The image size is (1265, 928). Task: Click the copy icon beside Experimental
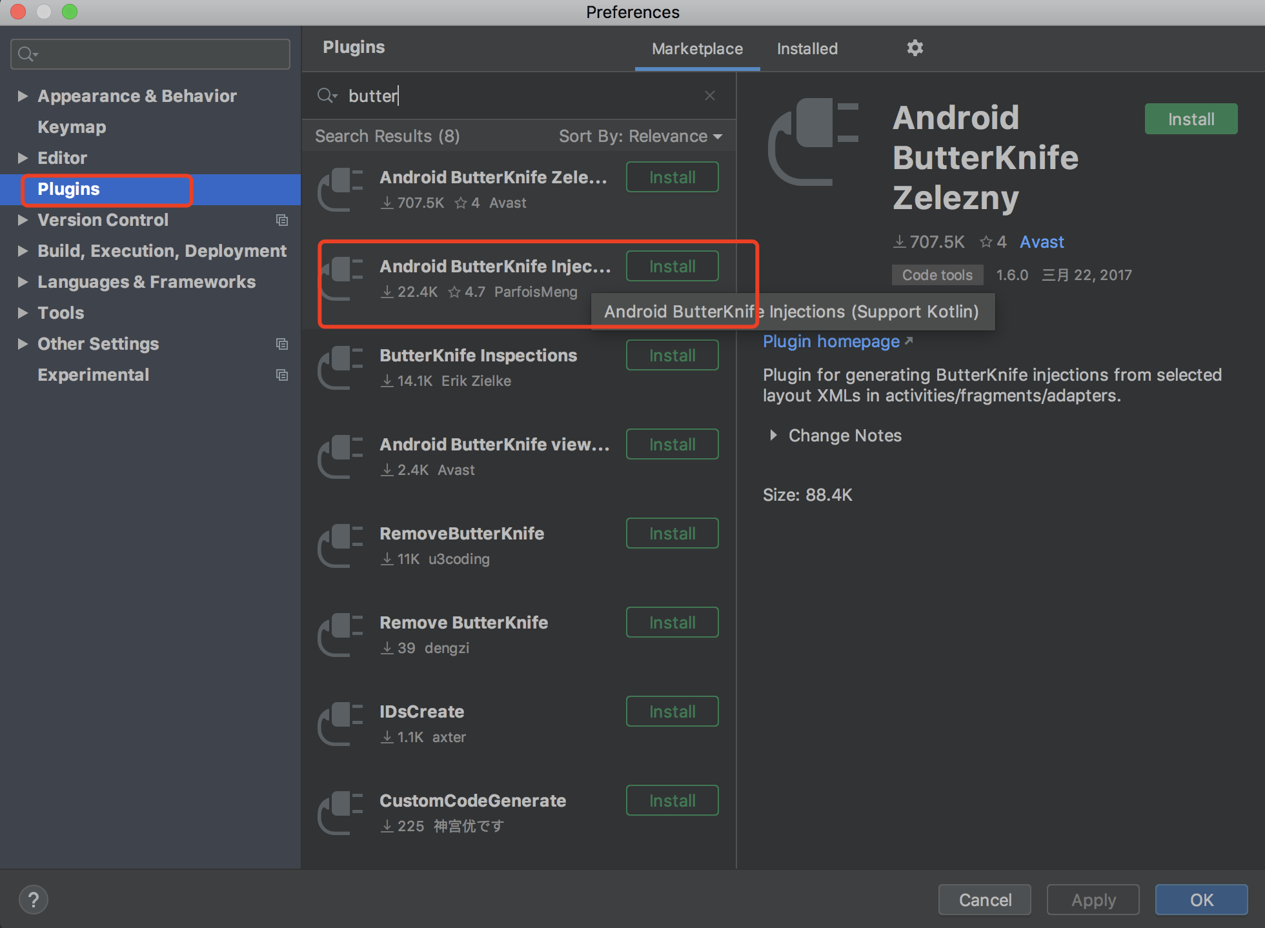(x=282, y=374)
